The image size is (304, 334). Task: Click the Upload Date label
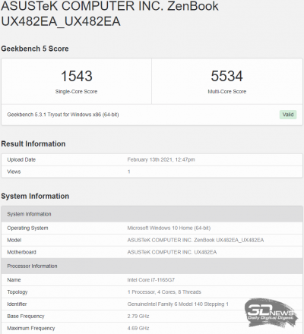point(21,159)
